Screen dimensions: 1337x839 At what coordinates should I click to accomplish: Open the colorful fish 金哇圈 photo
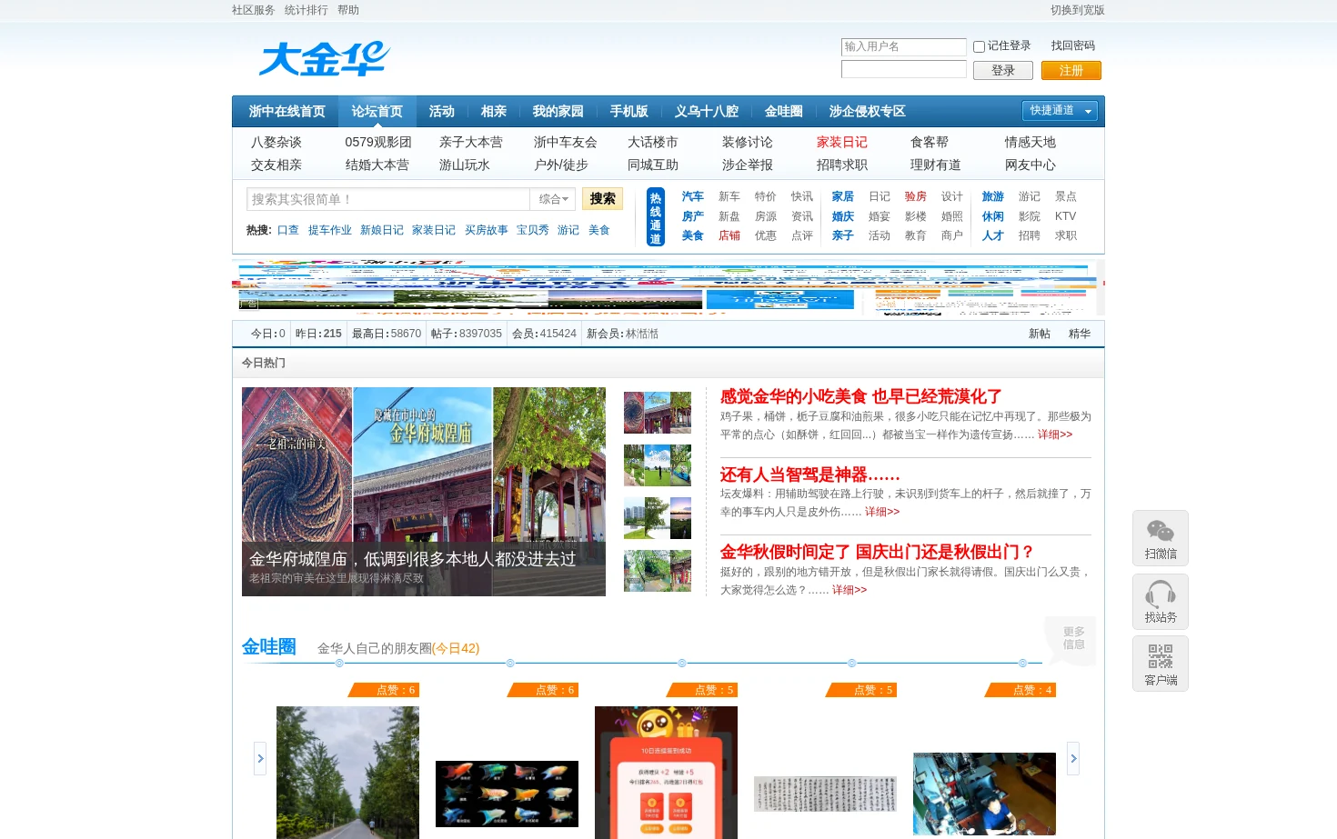click(x=507, y=794)
